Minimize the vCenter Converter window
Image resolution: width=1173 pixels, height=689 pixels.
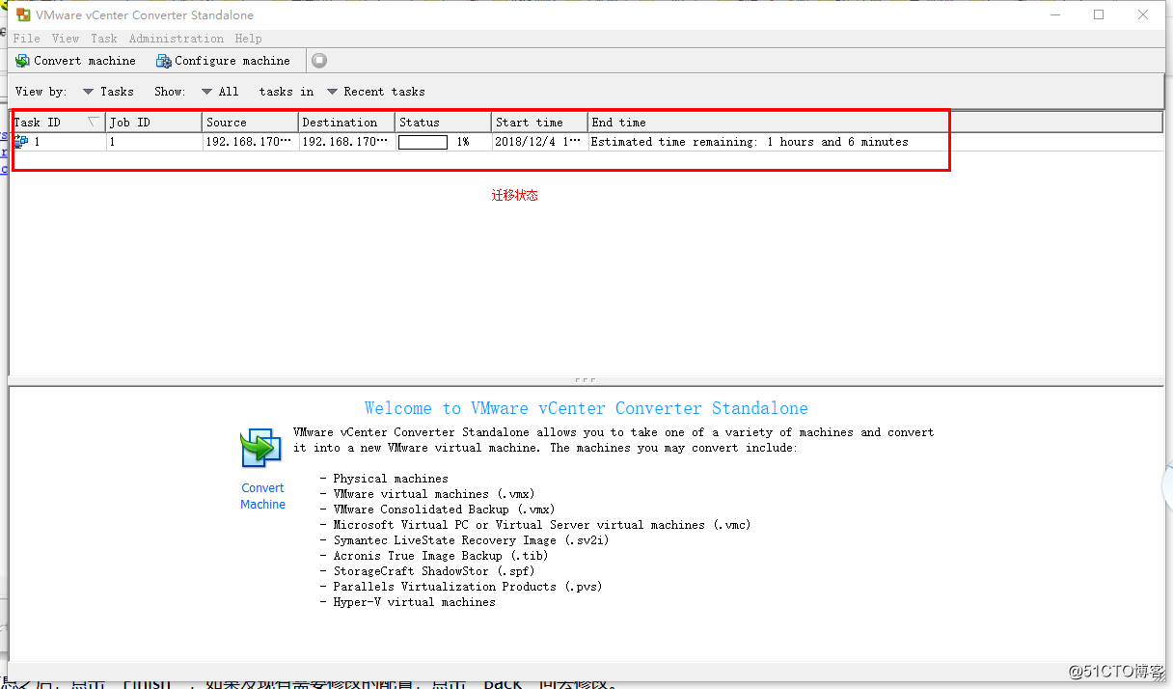1054,14
